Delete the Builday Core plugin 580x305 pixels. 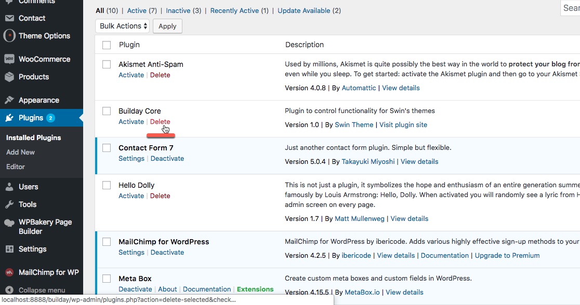pos(160,121)
